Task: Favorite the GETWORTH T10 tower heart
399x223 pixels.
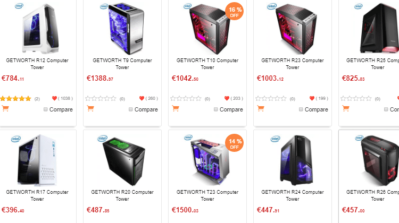Action: (x=227, y=98)
